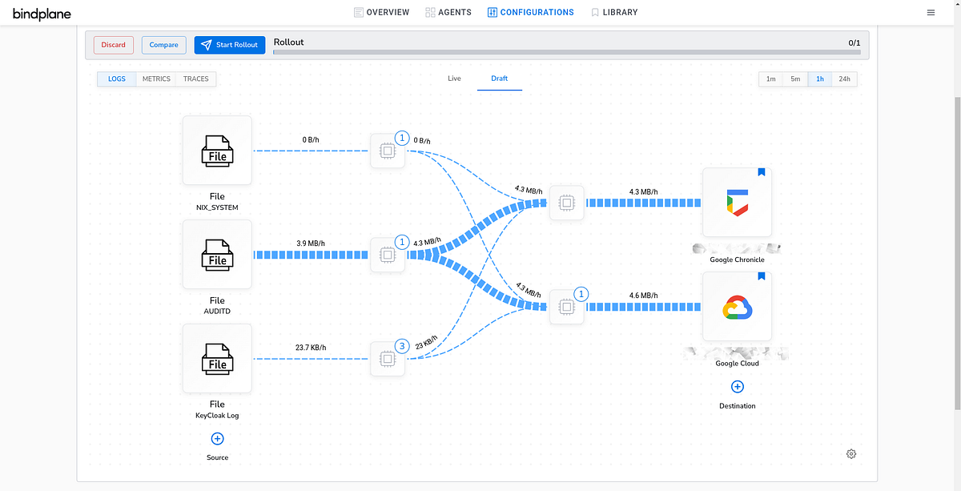Expand the hamburger menu at top right
This screenshot has height=491, width=961.
[930, 12]
